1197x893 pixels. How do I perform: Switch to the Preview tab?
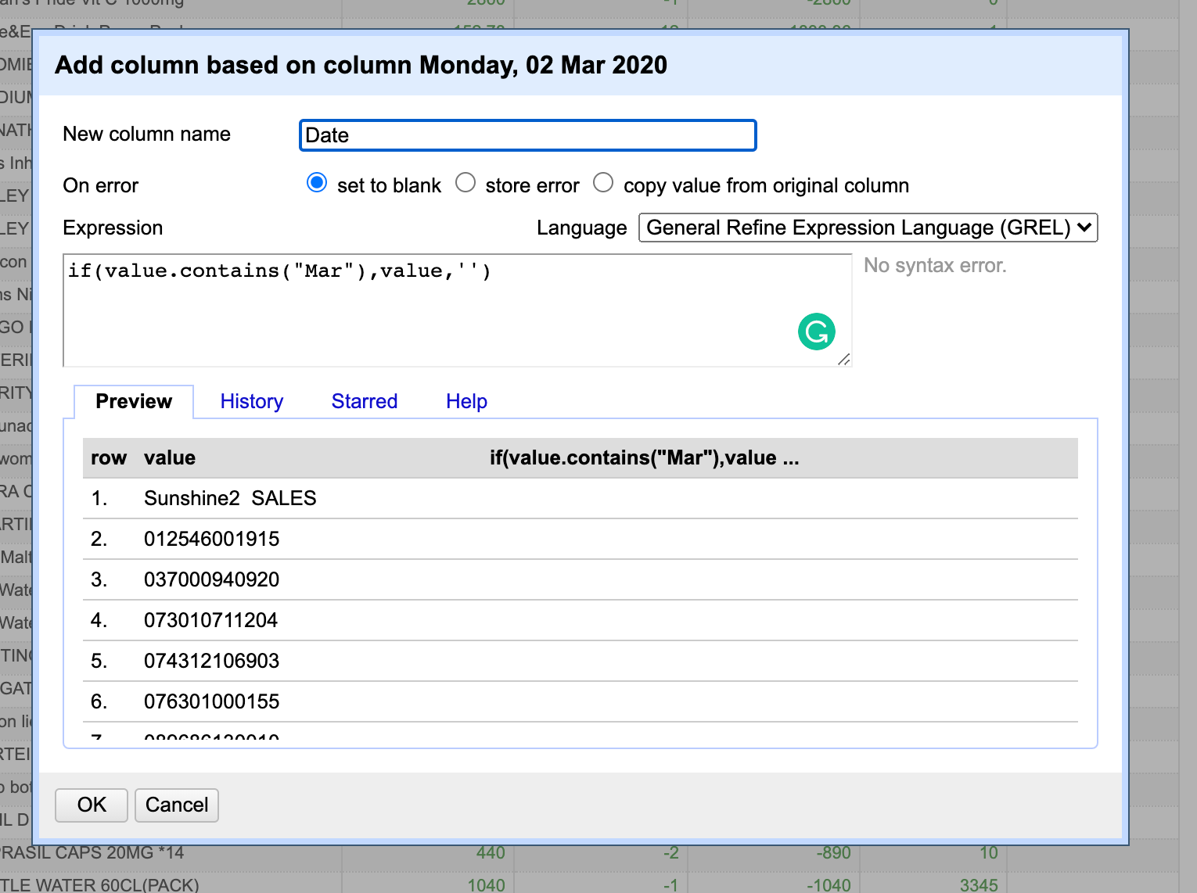click(134, 401)
